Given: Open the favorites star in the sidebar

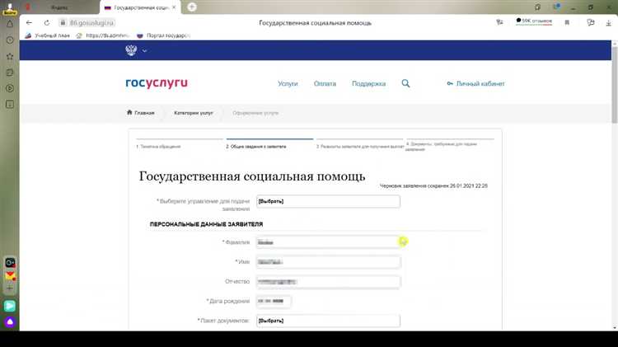Looking at the screenshot, I should (x=10, y=56).
